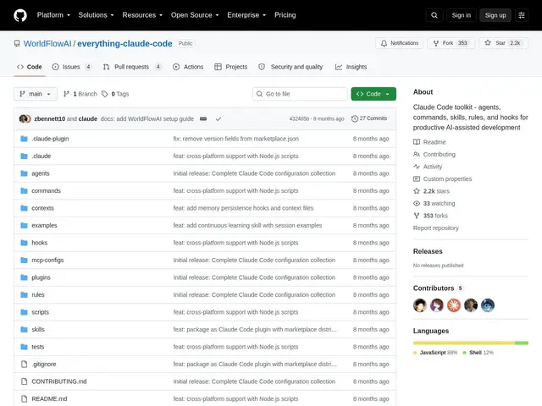
Task: Click the agents folder icon
Action: tap(25, 173)
